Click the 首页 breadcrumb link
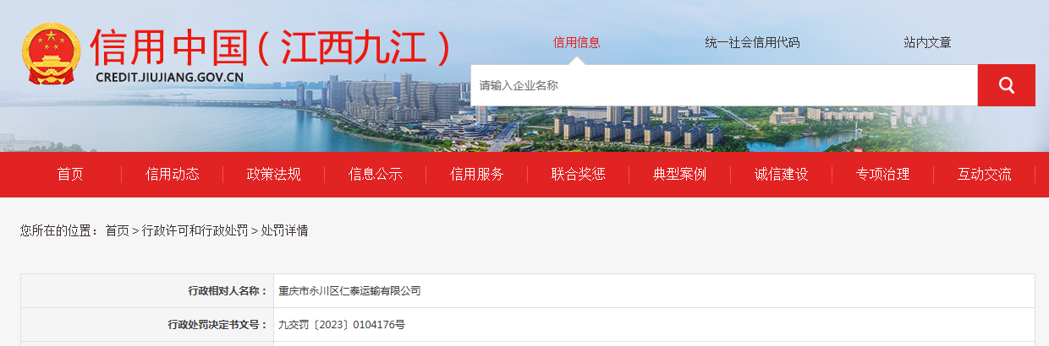This screenshot has height=346, width=1049. pos(117,230)
